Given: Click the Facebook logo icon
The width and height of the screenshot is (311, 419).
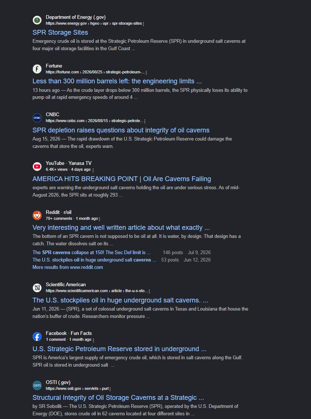Looking at the screenshot, I should point(37,336).
